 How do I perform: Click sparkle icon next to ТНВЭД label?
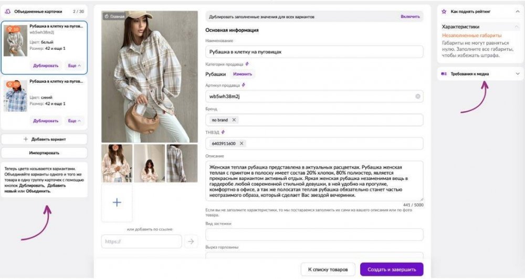[223, 132]
